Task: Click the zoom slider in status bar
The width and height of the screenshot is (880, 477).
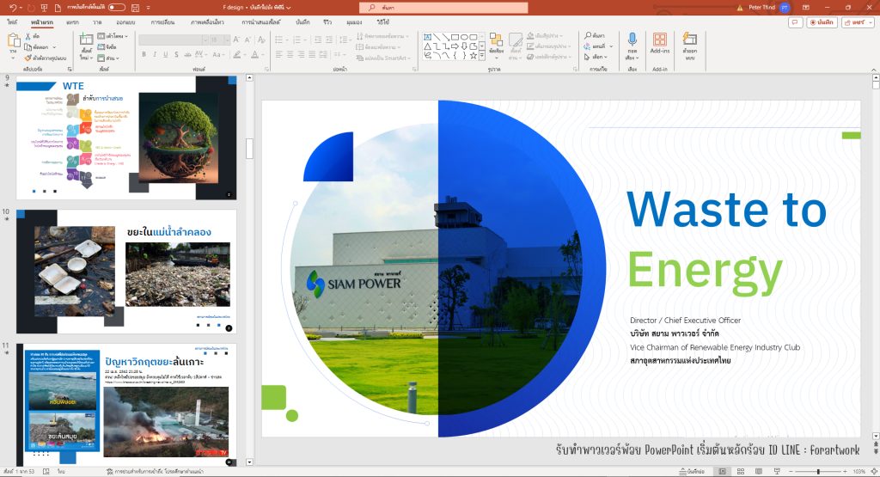Action: pos(818,471)
